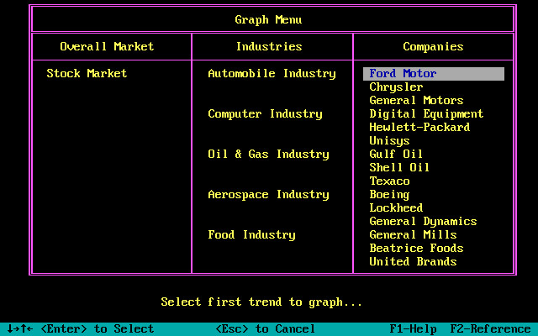Open F2-Reference from the status bar
Image resolution: width=538 pixels, height=336 pixels.
pyautogui.click(x=490, y=329)
